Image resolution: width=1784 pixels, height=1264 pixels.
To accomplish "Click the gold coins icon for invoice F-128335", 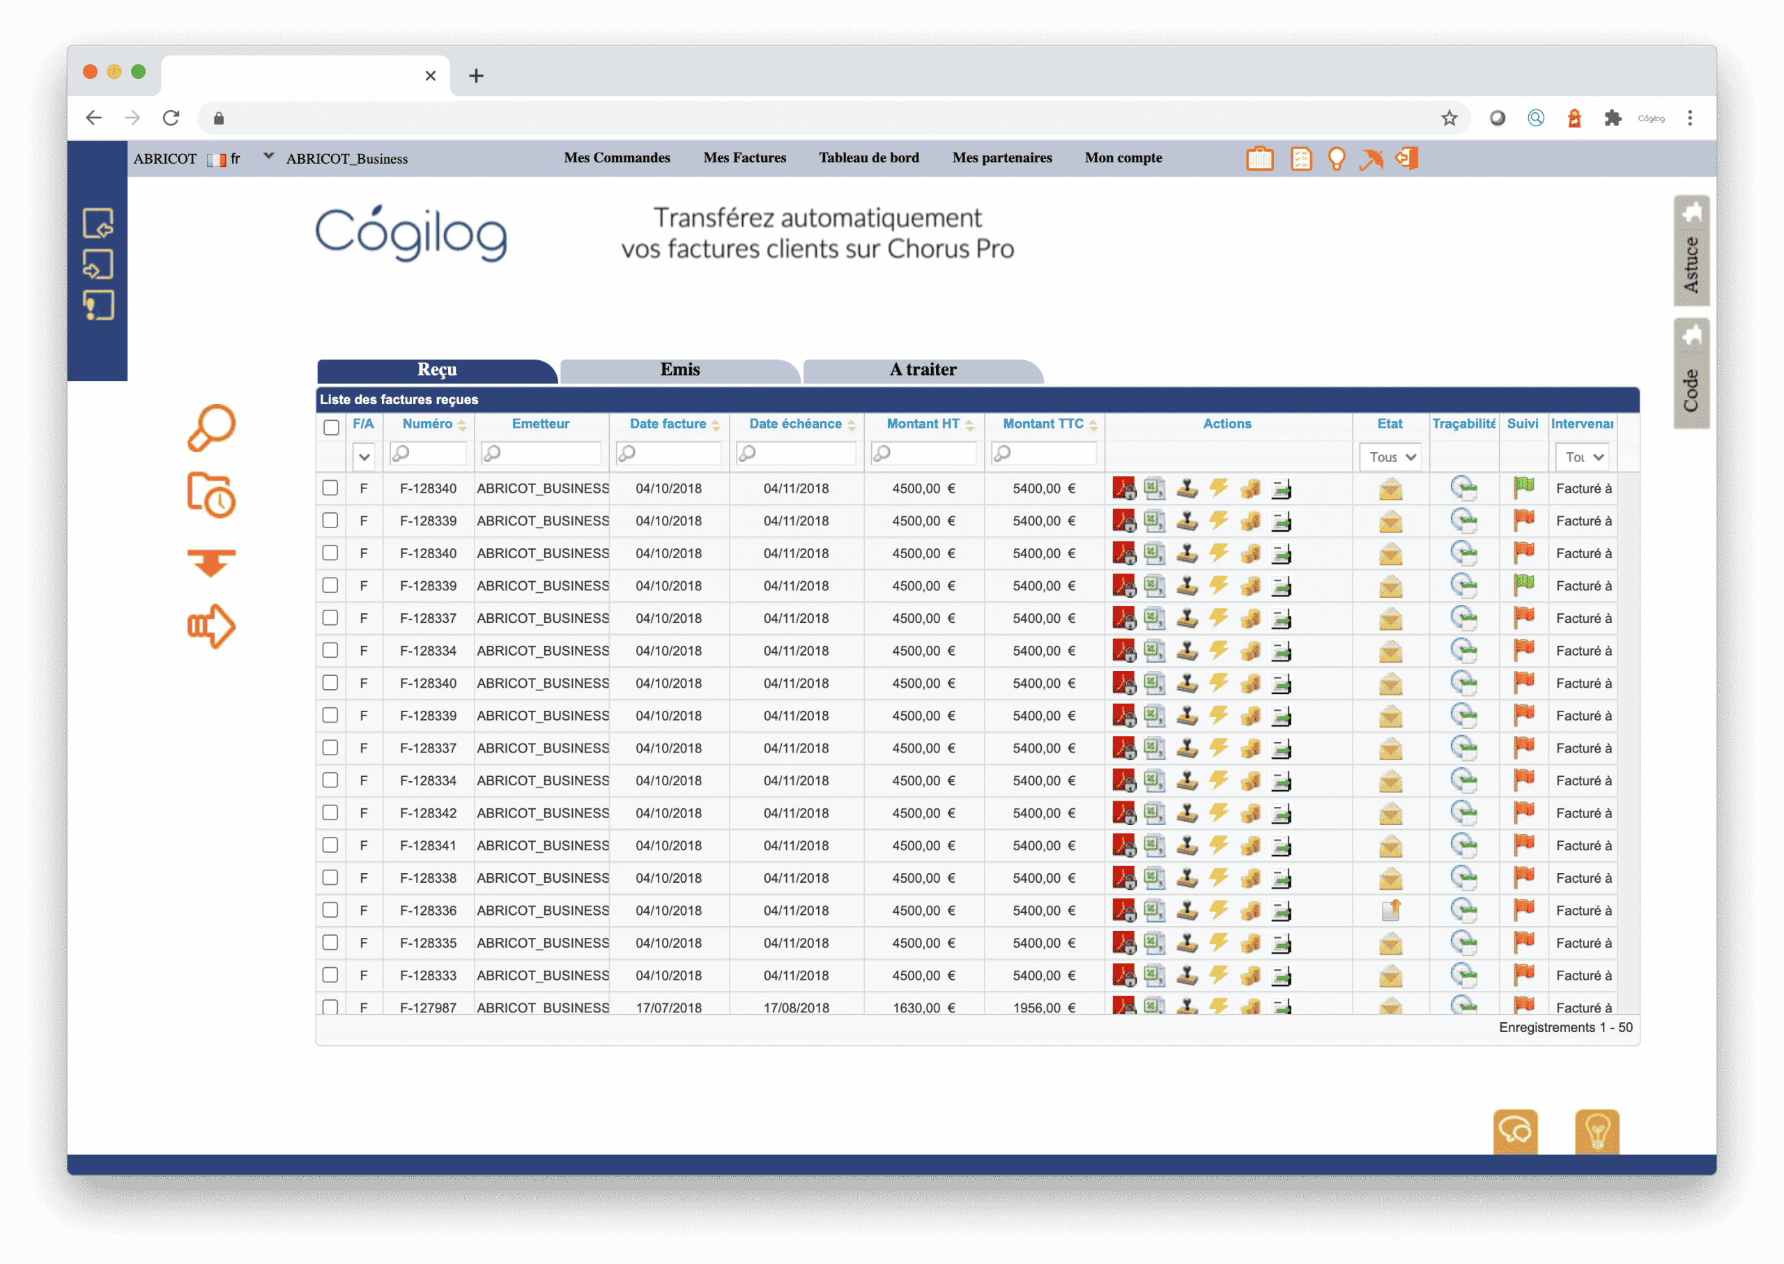I will tap(1250, 943).
